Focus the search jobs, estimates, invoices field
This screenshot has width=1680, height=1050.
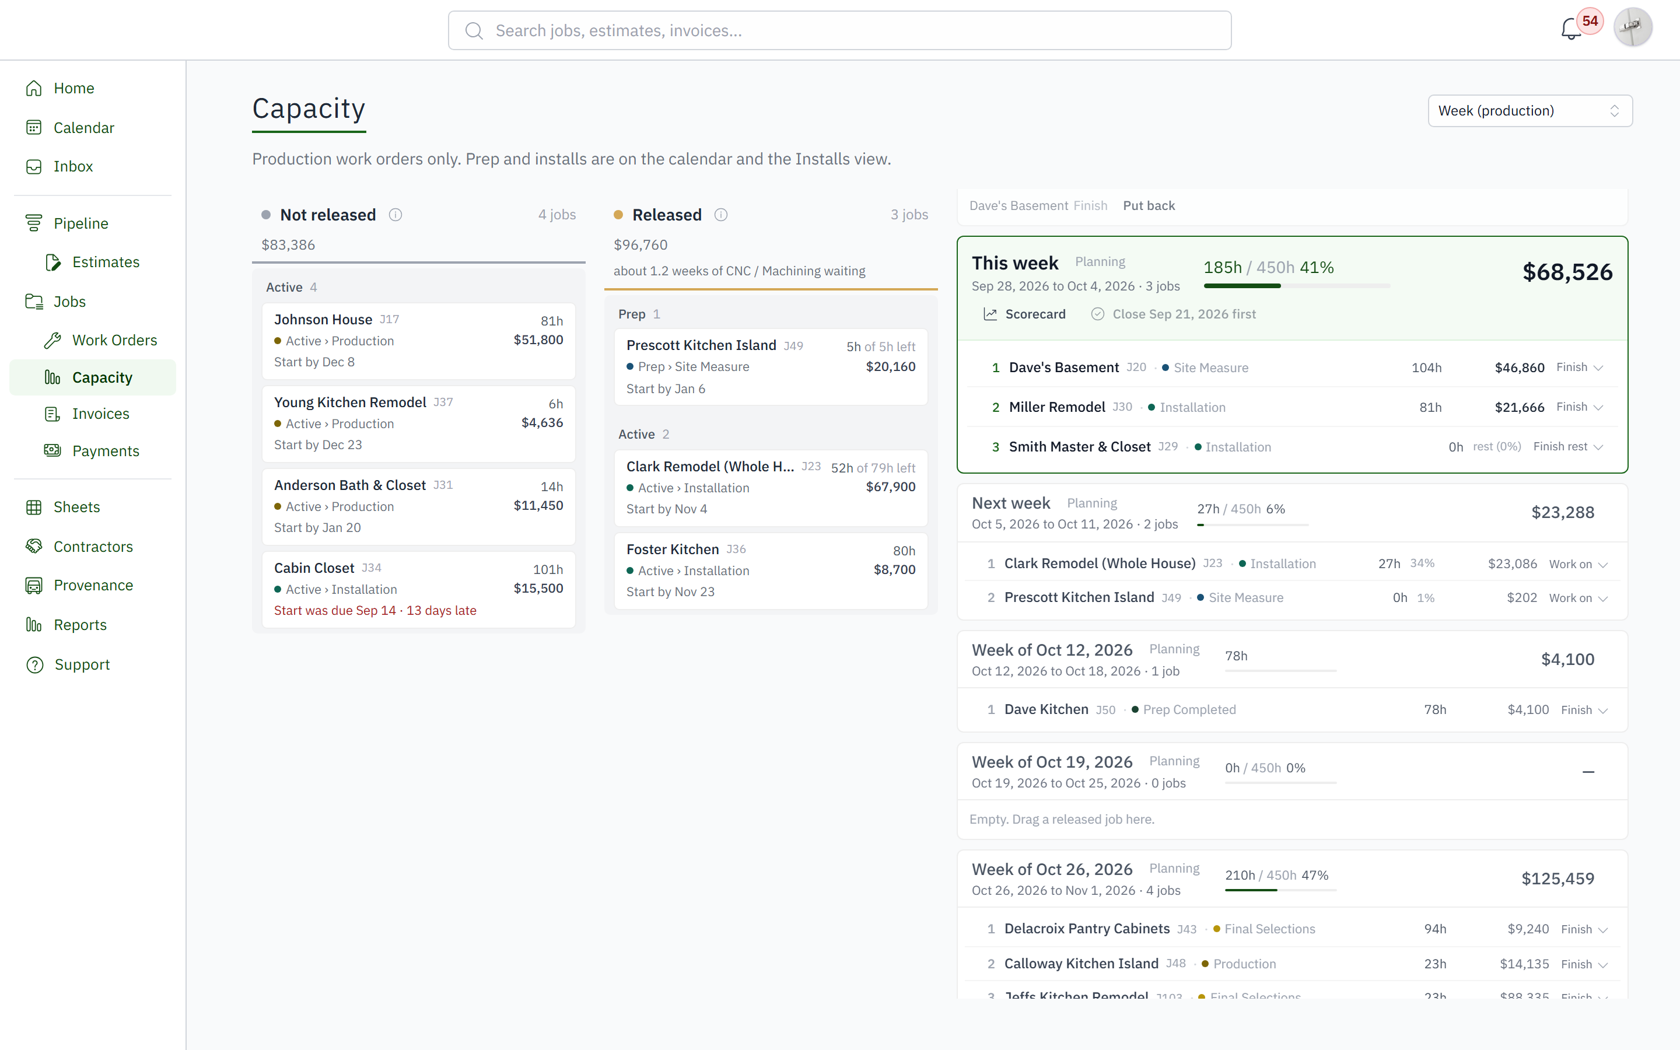[839, 30]
